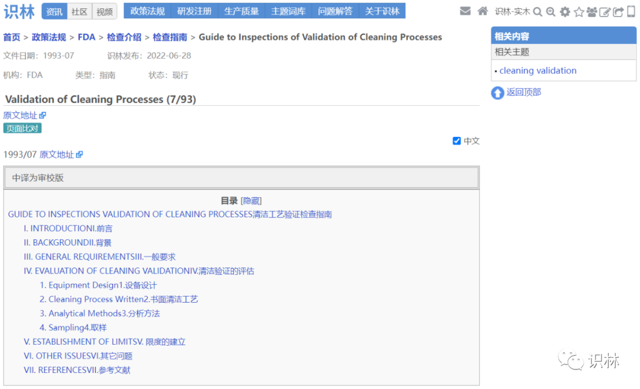Click the mobile device icon at top right
Viewport: 640px width, 389px height.
coord(631,11)
